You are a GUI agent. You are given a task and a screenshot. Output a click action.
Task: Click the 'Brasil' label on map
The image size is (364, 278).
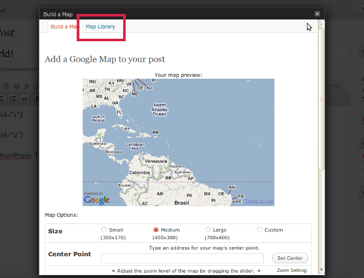(181, 203)
